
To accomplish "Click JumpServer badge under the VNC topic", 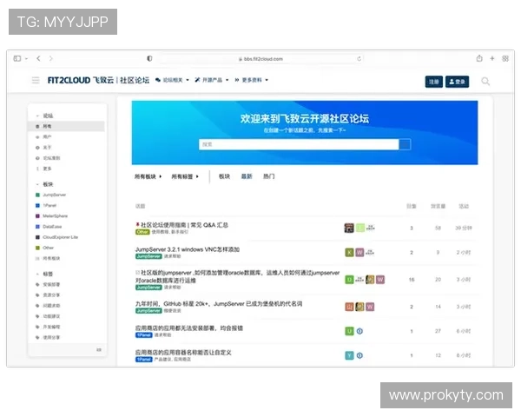I will [x=148, y=256].
